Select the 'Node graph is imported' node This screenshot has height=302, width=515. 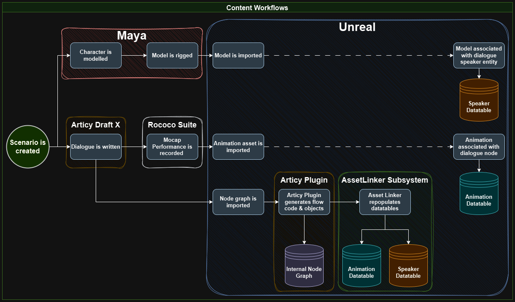click(238, 202)
